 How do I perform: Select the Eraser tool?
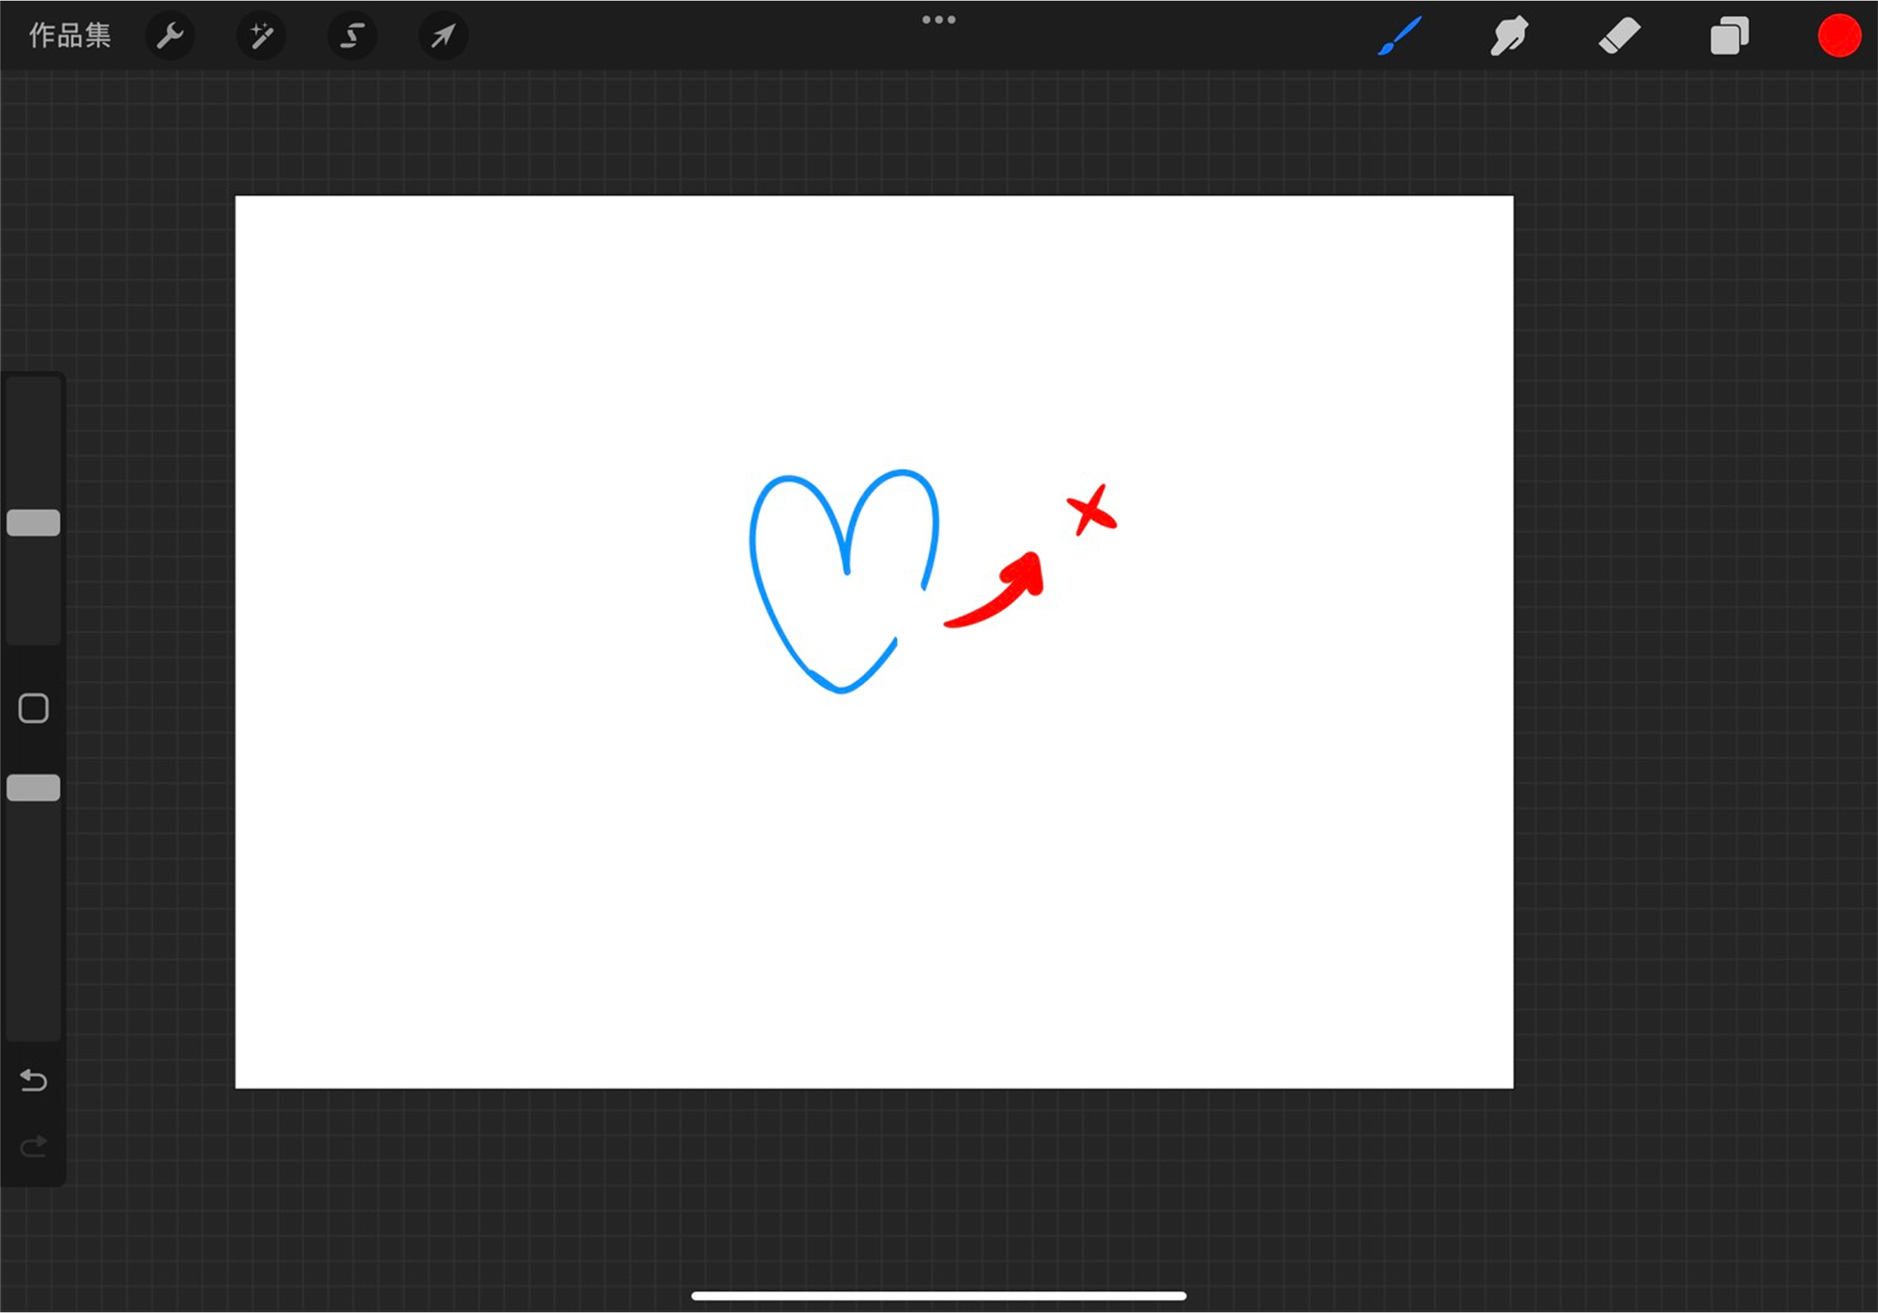pos(1620,36)
